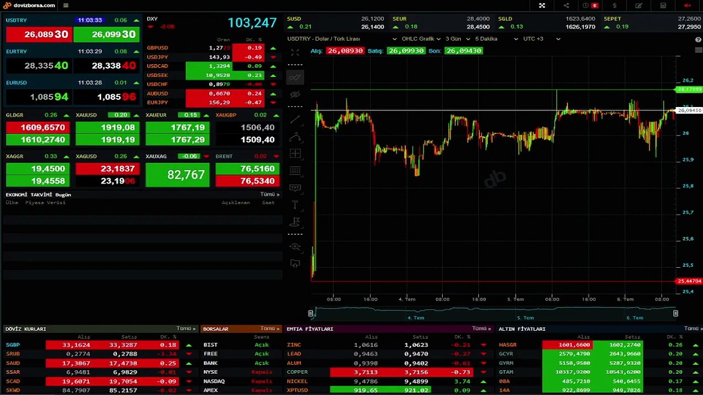Click the white 26,09430 last price marker

click(689, 110)
